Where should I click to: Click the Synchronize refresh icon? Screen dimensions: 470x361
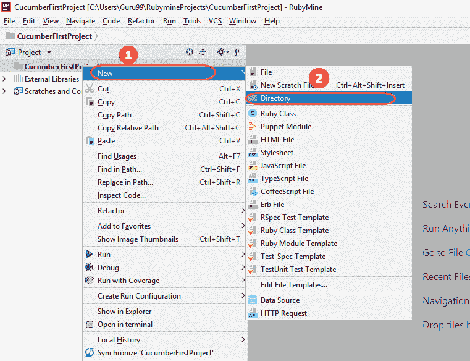pyautogui.click(x=90, y=352)
